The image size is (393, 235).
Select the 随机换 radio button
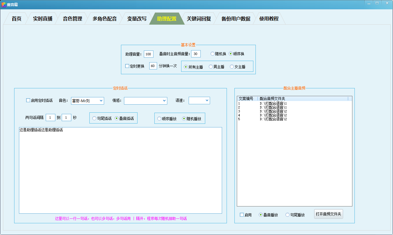pyautogui.click(x=213, y=54)
